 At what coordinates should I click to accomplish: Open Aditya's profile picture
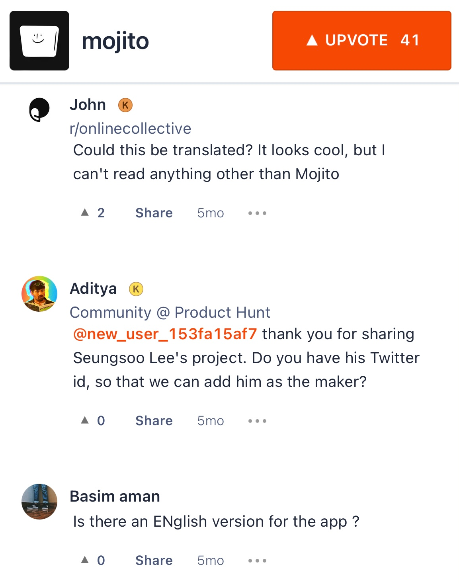click(x=39, y=293)
